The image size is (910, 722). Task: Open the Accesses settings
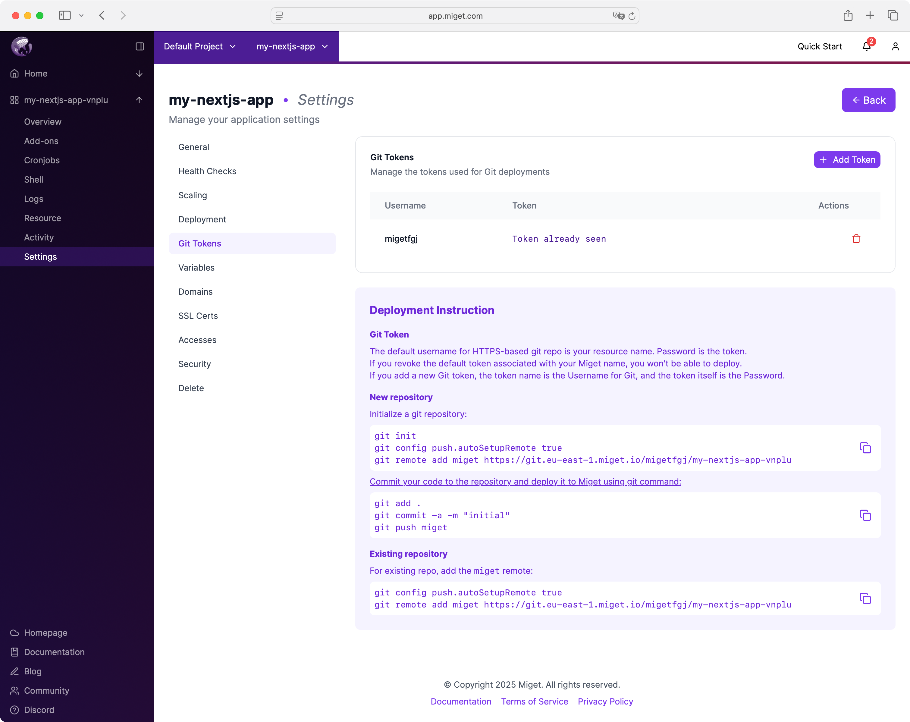252,340
